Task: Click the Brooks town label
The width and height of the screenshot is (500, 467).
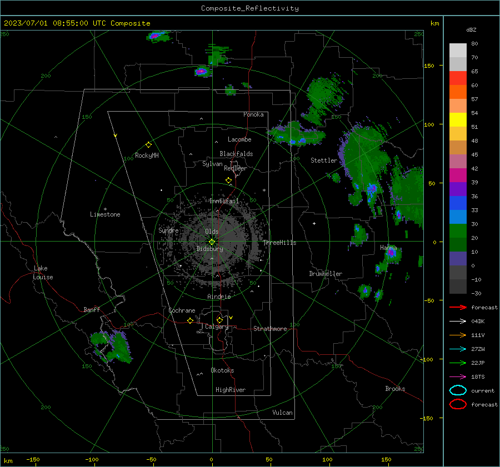Action: (395, 389)
